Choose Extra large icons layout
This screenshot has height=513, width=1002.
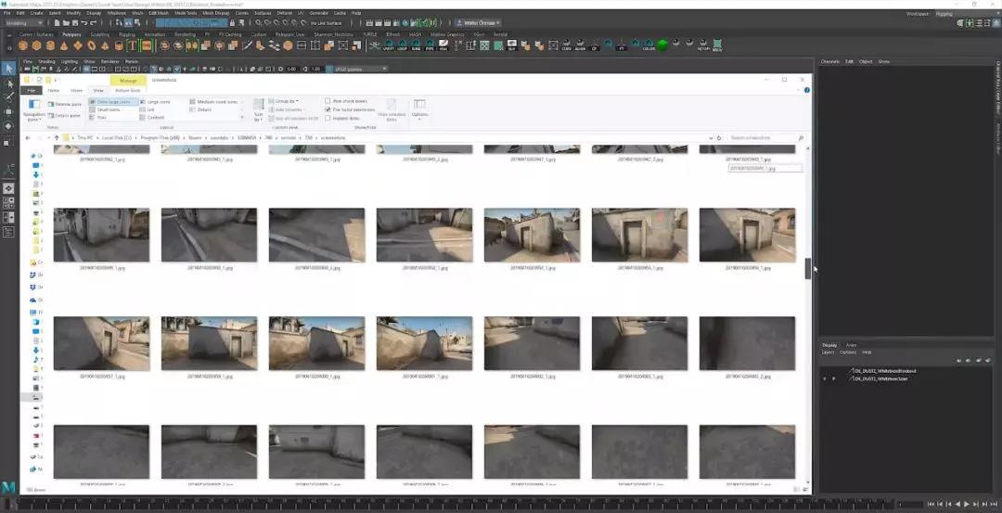pos(113,101)
